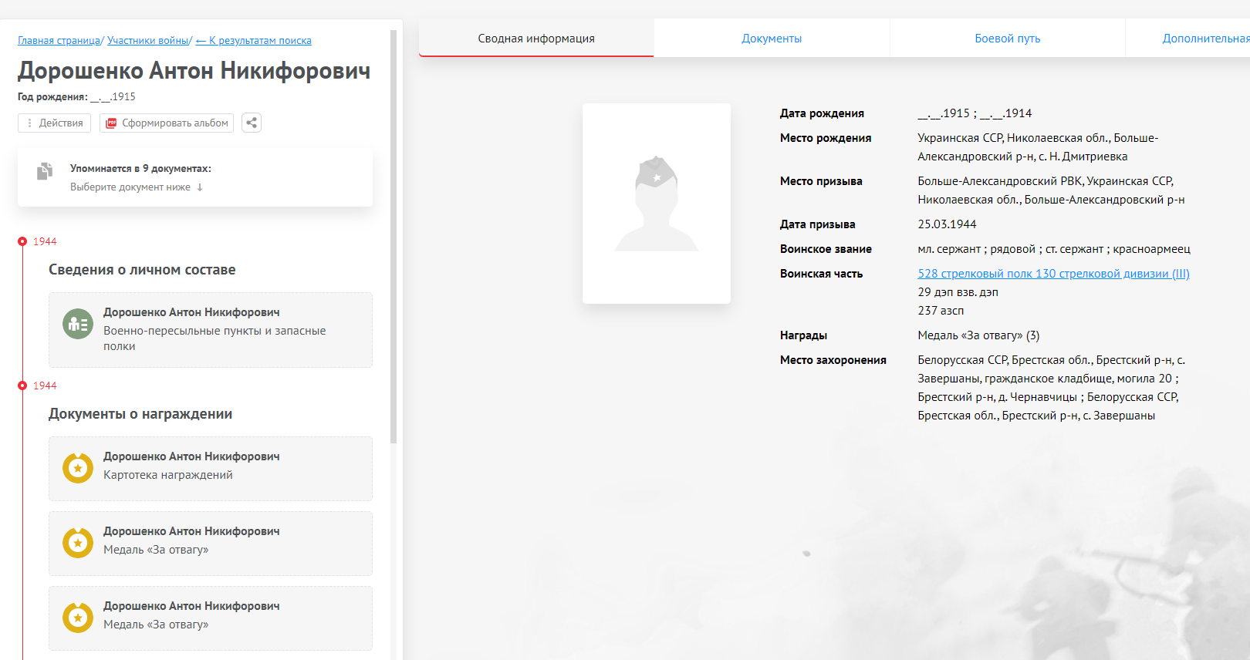Click the left panel vertical scrollbar

pyautogui.click(x=394, y=231)
